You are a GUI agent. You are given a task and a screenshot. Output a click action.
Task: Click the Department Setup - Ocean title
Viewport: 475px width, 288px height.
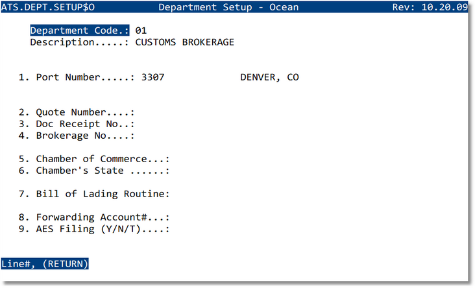click(x=228, y=7)
